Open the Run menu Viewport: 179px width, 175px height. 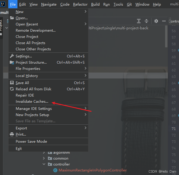pyautogui.click(x=107, y=4)
